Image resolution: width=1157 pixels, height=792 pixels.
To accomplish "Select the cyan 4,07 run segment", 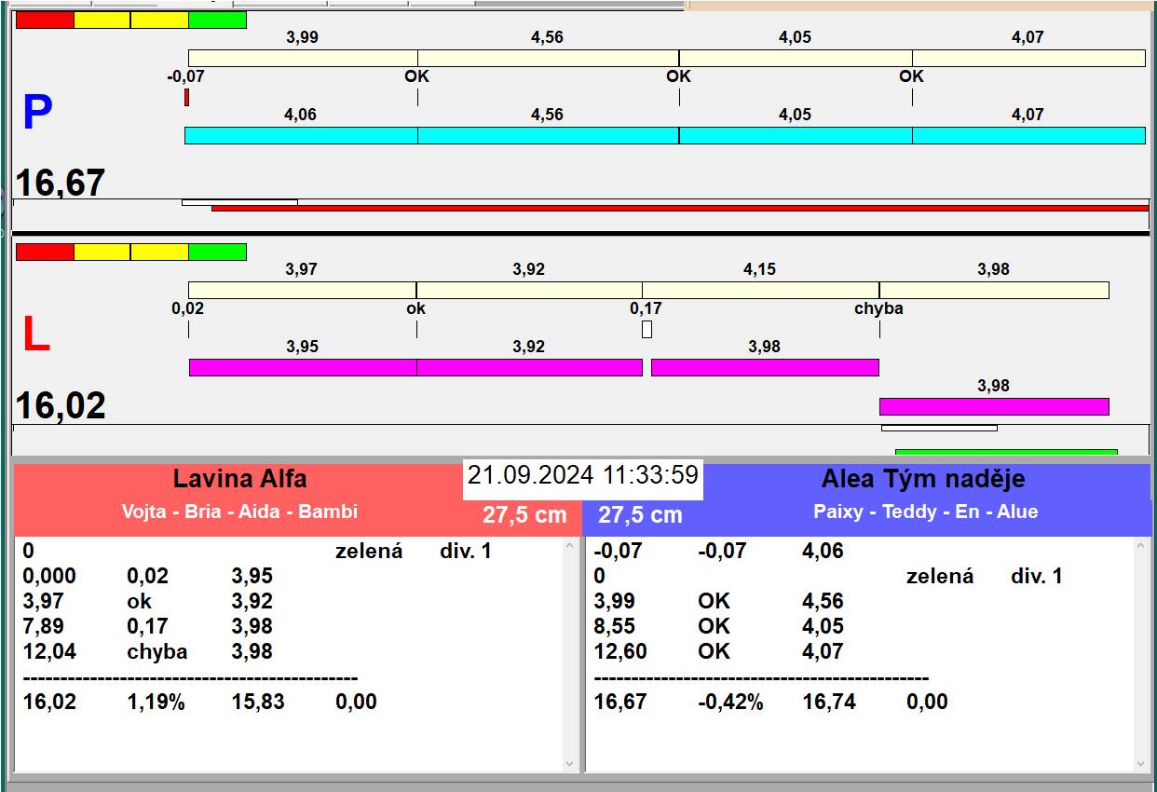I will (1028, 135).
